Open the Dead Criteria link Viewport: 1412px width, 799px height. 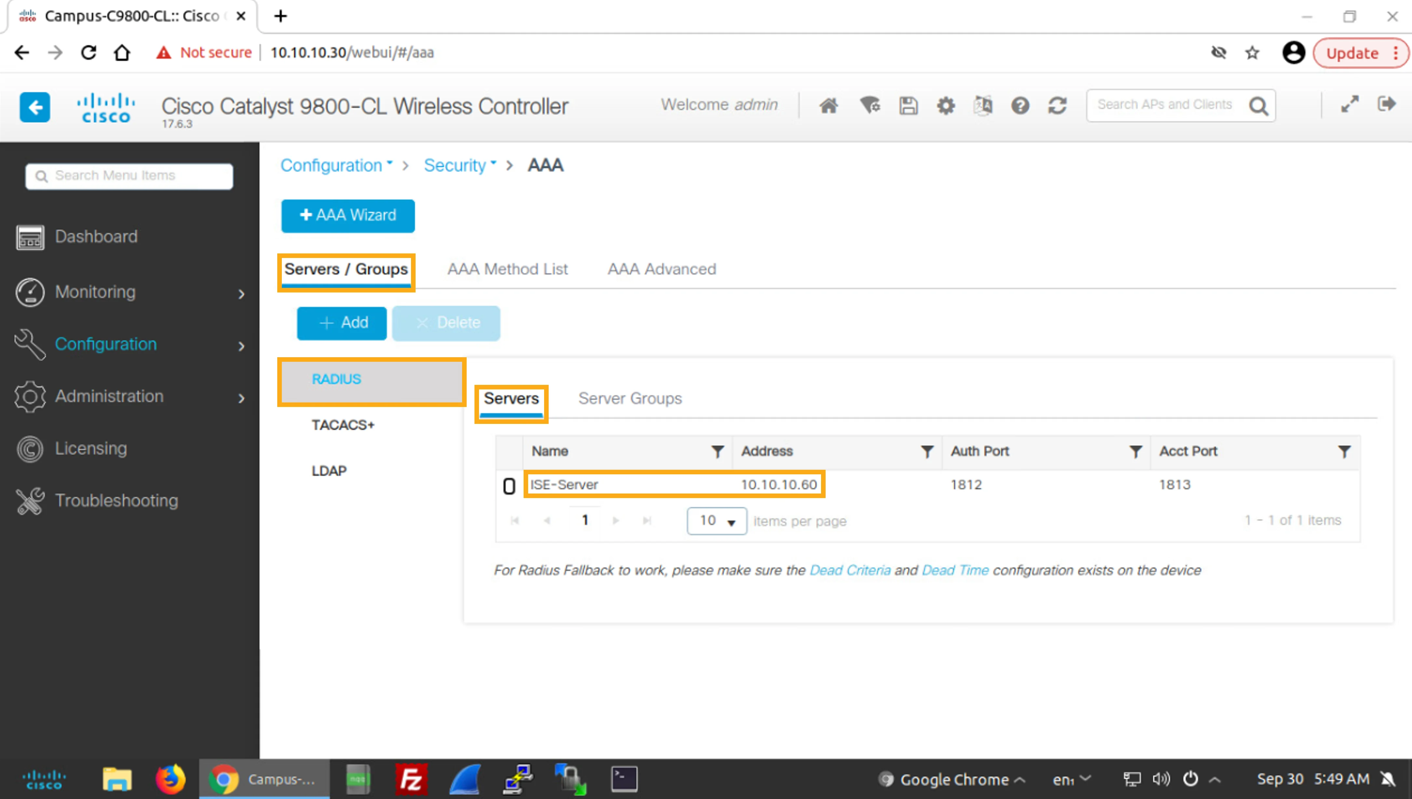click(850, 570)
